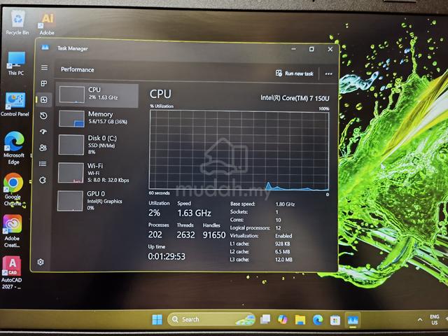Select the CPU performance item
448x336 pixels.
click(x=97, y=95)
